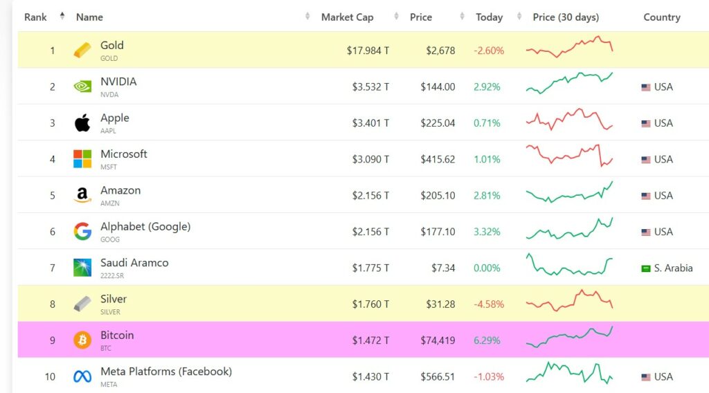The height and width of the screenshot is (393, 709).
Task: Sort by Today column header
Action: pos(489,17)
